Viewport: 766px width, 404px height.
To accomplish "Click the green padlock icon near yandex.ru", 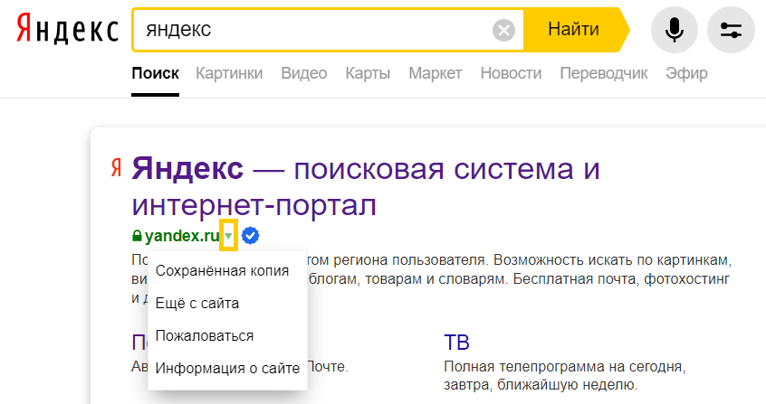I will 138,236.
